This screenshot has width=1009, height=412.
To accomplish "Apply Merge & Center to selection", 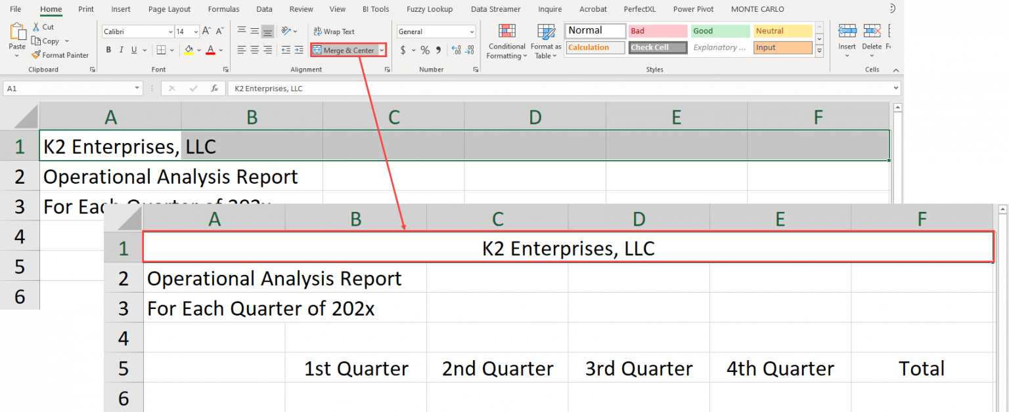I will point(344,50).
